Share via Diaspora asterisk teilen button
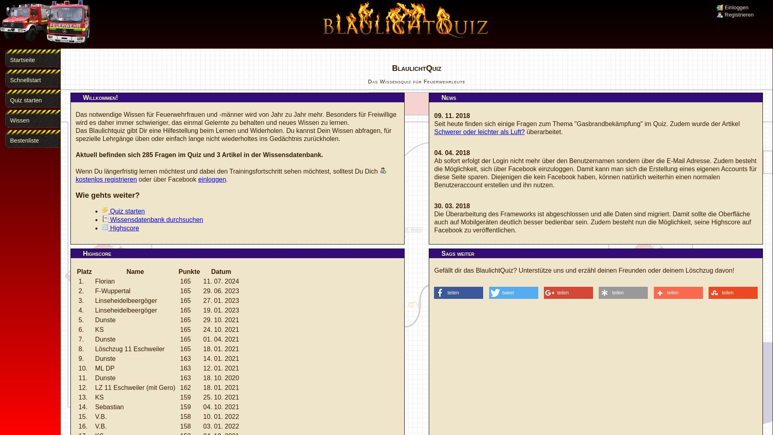Viewport: 773px width, 435px height. [623, 293]
